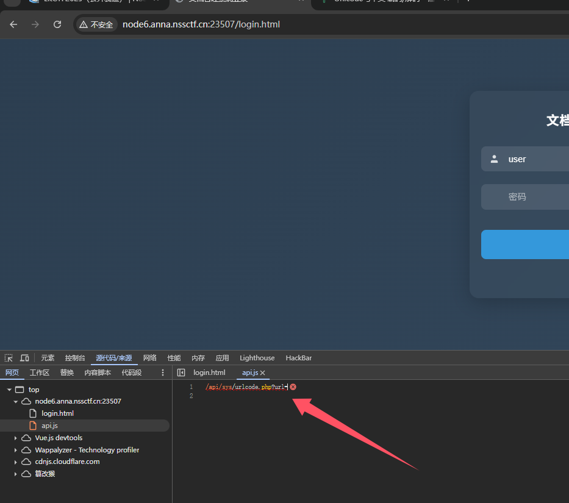Expand the Wappalyzer - Technology profiler node
The height and width of the screenshot is (503, 569).
click(16, 450)
